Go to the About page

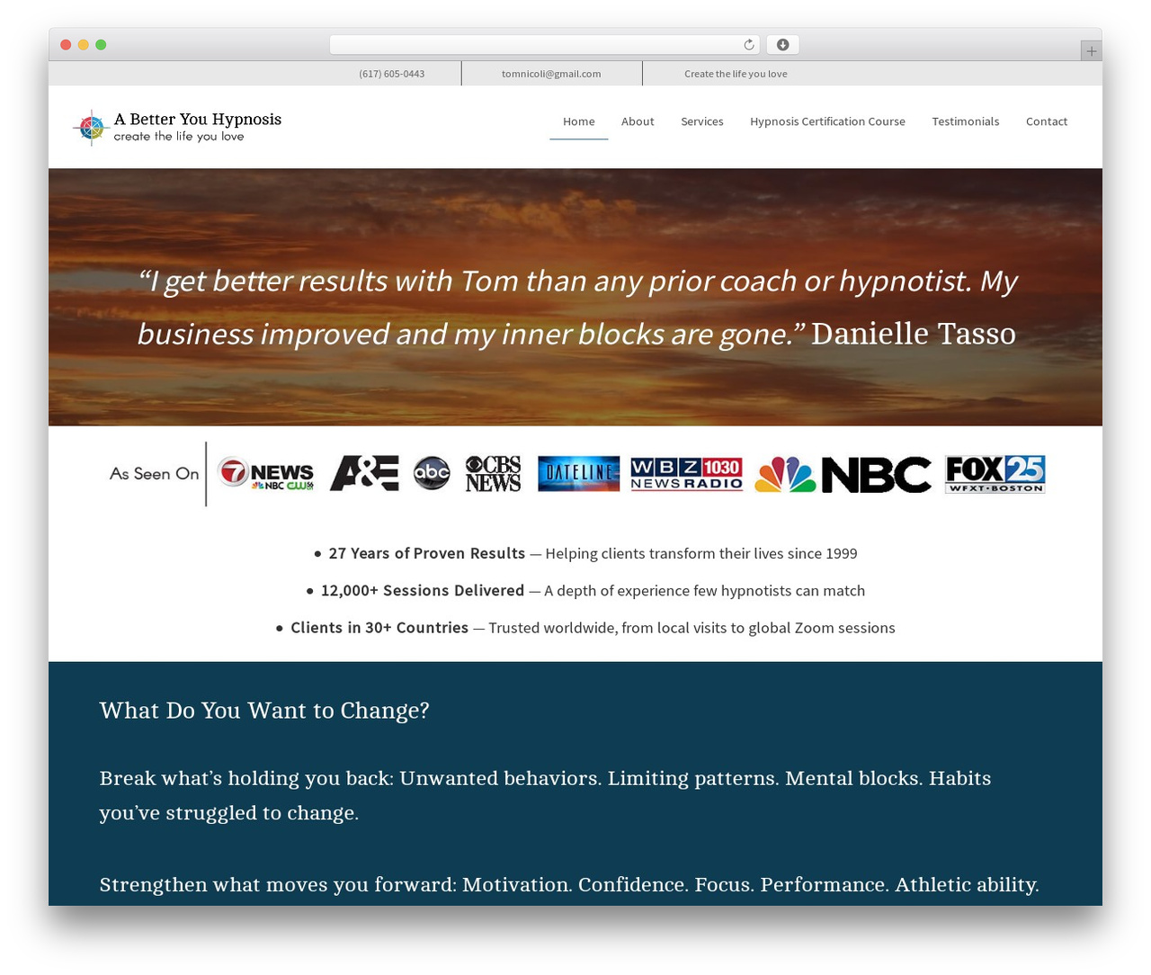click(638, 121)
